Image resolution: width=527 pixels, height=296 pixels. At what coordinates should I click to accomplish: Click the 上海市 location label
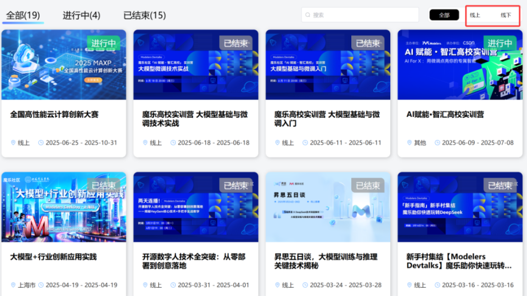[26, 285]
